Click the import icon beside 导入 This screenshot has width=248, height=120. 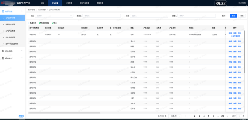click(53, 23)
